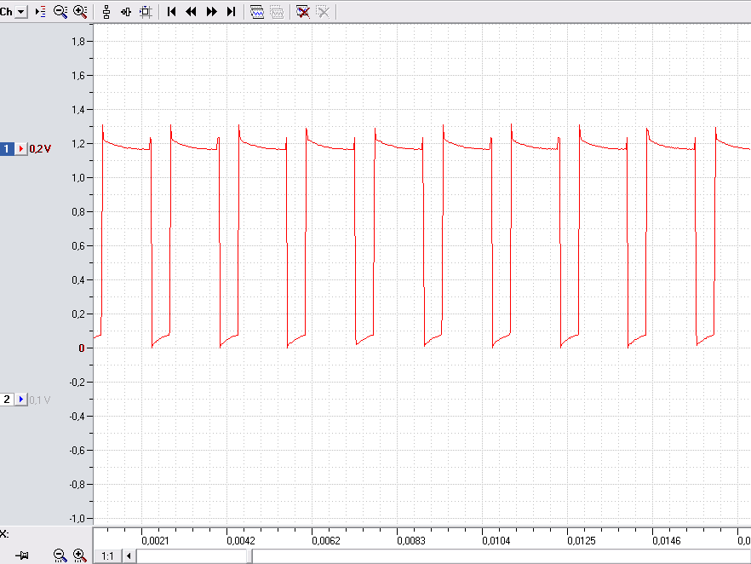Click the 0,0083 time axis label
751x564 pixels.
411,541
